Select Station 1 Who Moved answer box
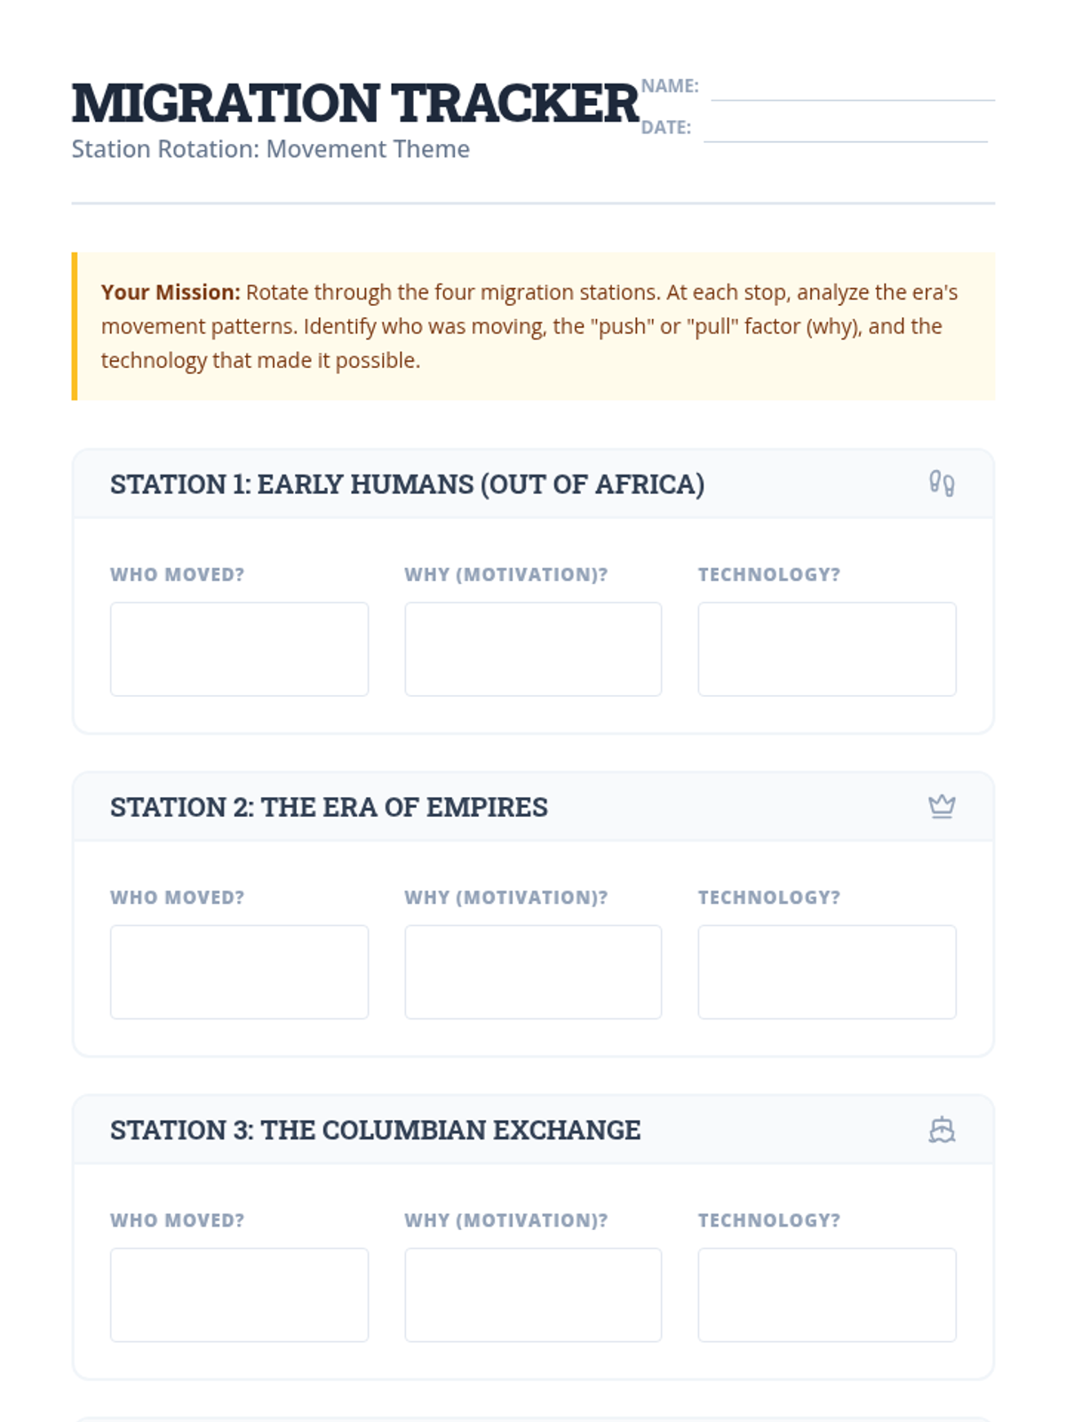Viewport: 1066px width, 1422px height. 239,649
